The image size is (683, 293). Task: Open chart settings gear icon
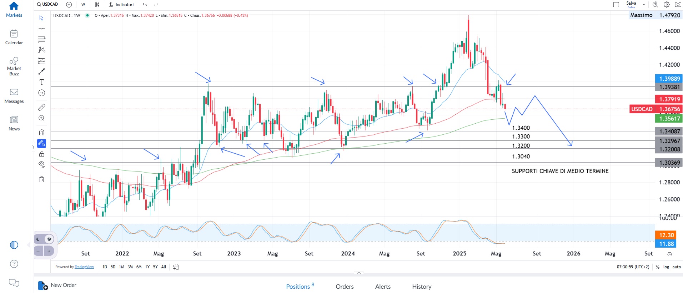click(x=667, y=5)
